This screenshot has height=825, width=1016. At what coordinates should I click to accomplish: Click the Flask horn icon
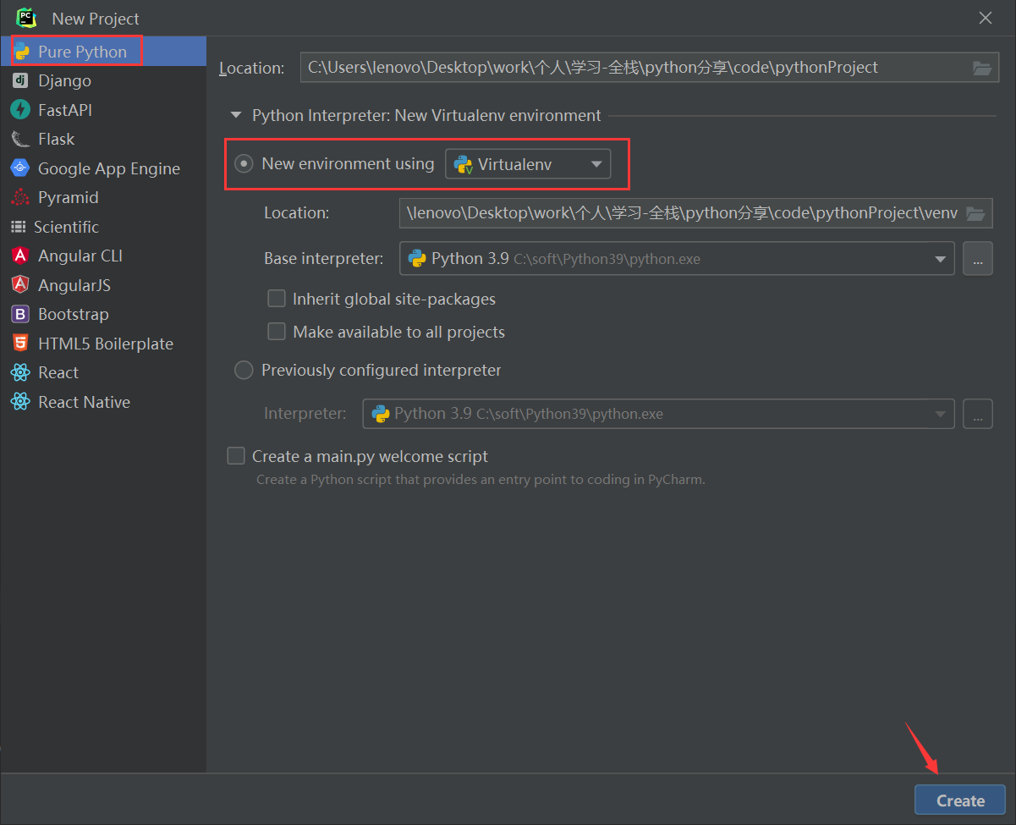pyautogui.click(x=20, y=139)
